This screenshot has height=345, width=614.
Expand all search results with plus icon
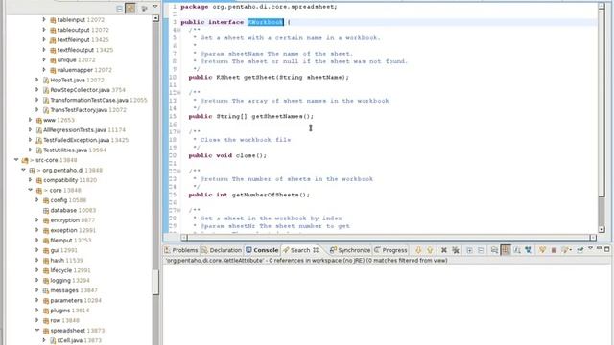click(469, 250)
